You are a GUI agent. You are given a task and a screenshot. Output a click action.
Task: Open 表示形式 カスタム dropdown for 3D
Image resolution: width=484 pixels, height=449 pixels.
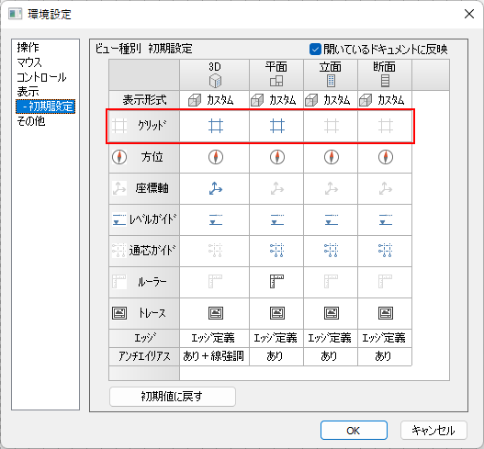[x=215, y=100]
